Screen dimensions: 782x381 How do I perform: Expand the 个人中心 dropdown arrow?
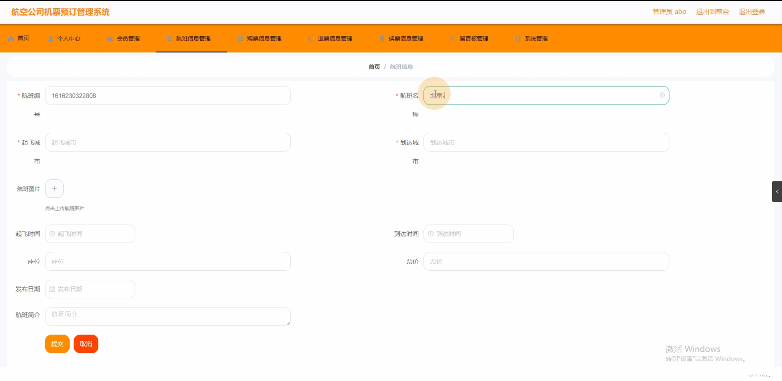click(x=86, y=38)
